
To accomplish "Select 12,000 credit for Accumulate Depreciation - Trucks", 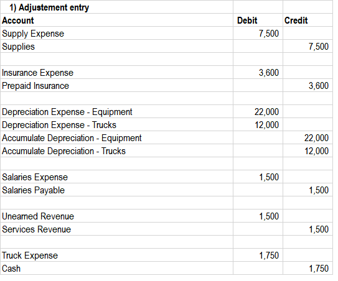I will coord(308,150).
